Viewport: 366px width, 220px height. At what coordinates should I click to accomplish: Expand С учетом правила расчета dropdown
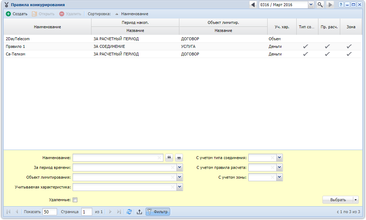tap(280, 167)
